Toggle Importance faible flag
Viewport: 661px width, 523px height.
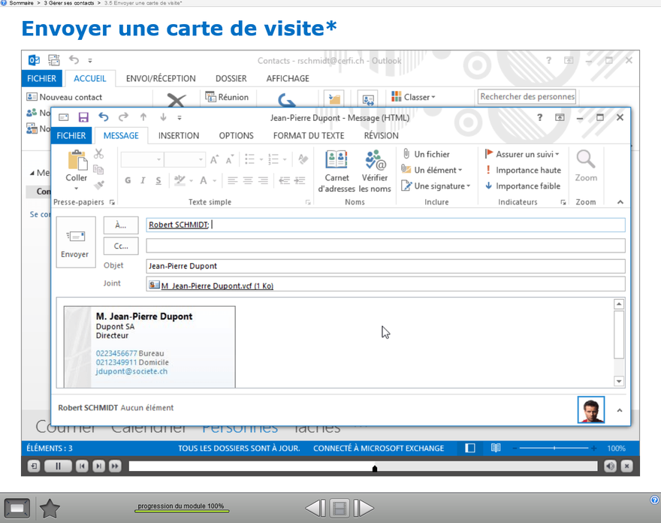pyautogui.click(x=523, y=186)
